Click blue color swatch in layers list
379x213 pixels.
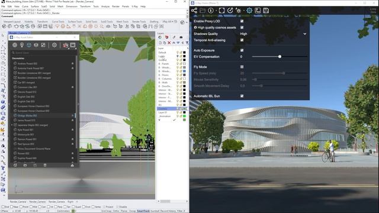tap(184, 71)
